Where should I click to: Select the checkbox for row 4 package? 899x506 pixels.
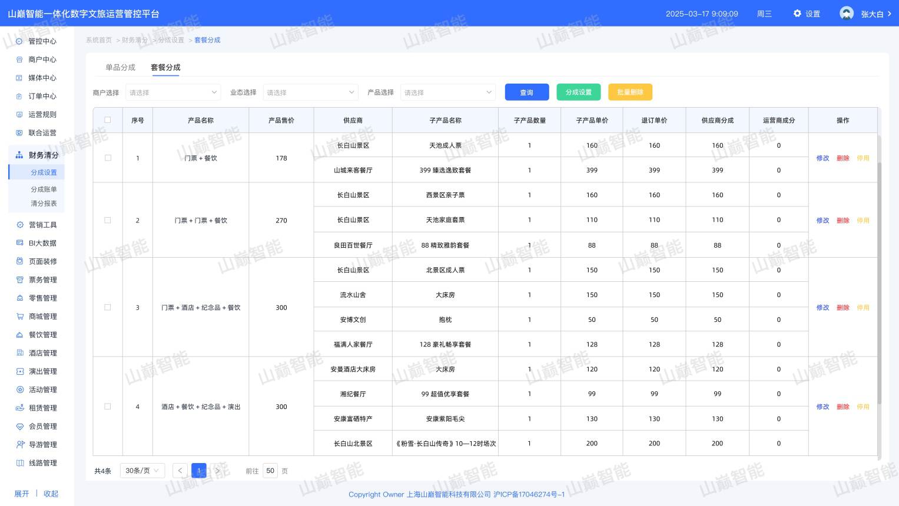[x=108, y=407]
